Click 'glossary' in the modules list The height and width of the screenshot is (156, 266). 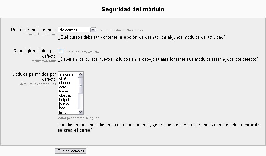[65, 95]
